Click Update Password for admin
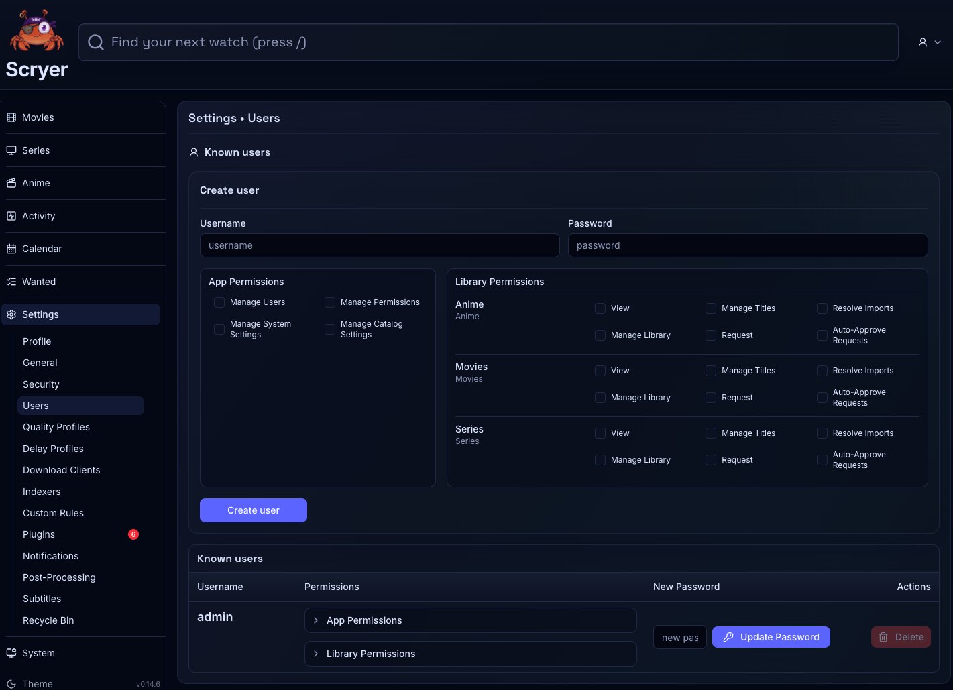This screenshot has height=690, width=953. pyautogui.click(x=771, y=637)
